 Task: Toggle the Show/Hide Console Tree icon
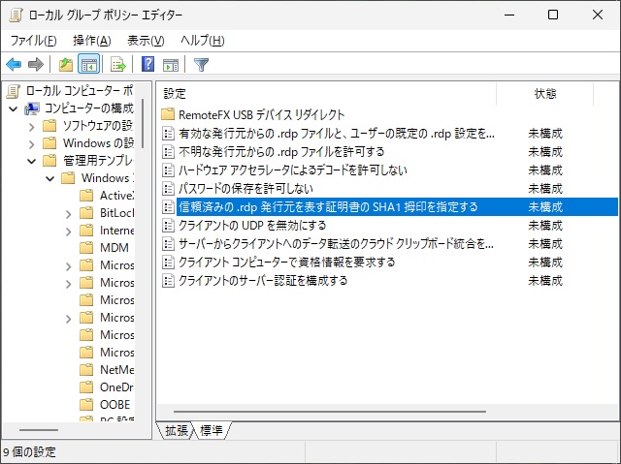tap(88, 65)
